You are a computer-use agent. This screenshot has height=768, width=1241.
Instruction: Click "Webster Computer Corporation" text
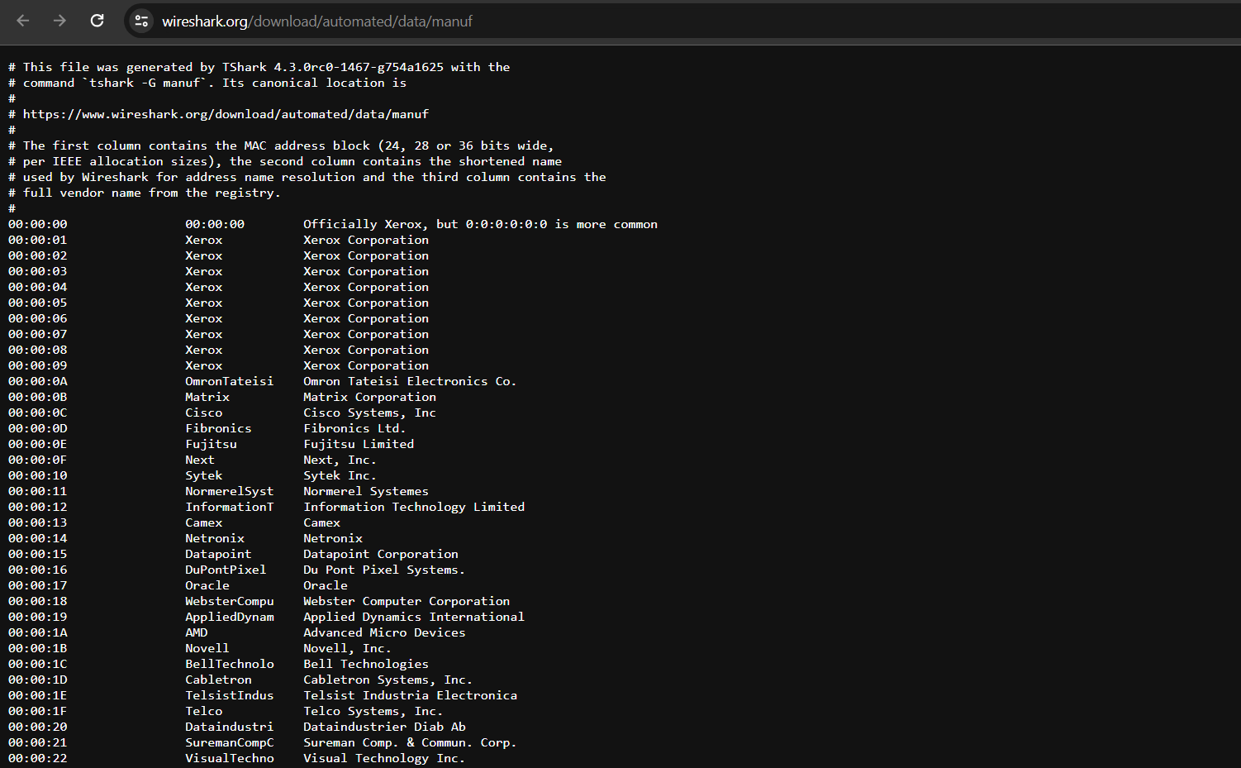(407, 601)
